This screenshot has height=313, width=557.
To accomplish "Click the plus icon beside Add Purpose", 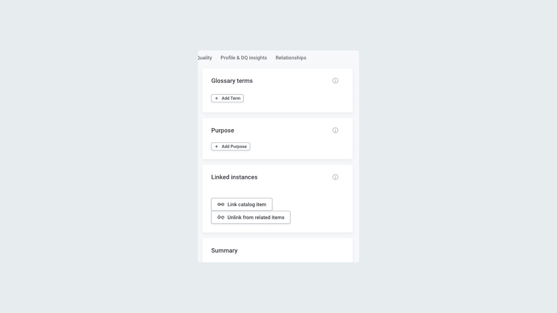I will point(216,146).
